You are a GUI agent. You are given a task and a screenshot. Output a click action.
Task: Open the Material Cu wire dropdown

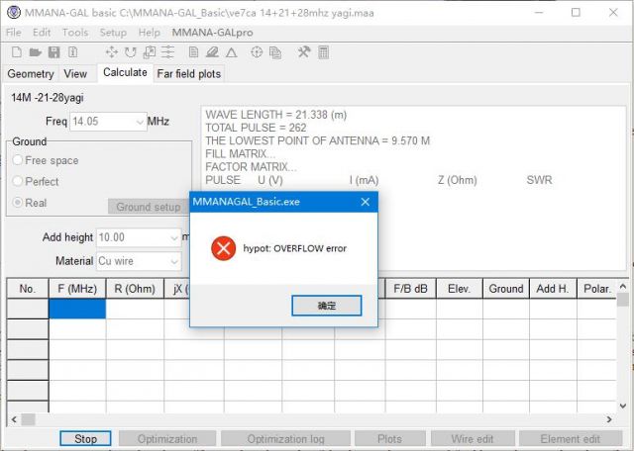pos(174,261)
